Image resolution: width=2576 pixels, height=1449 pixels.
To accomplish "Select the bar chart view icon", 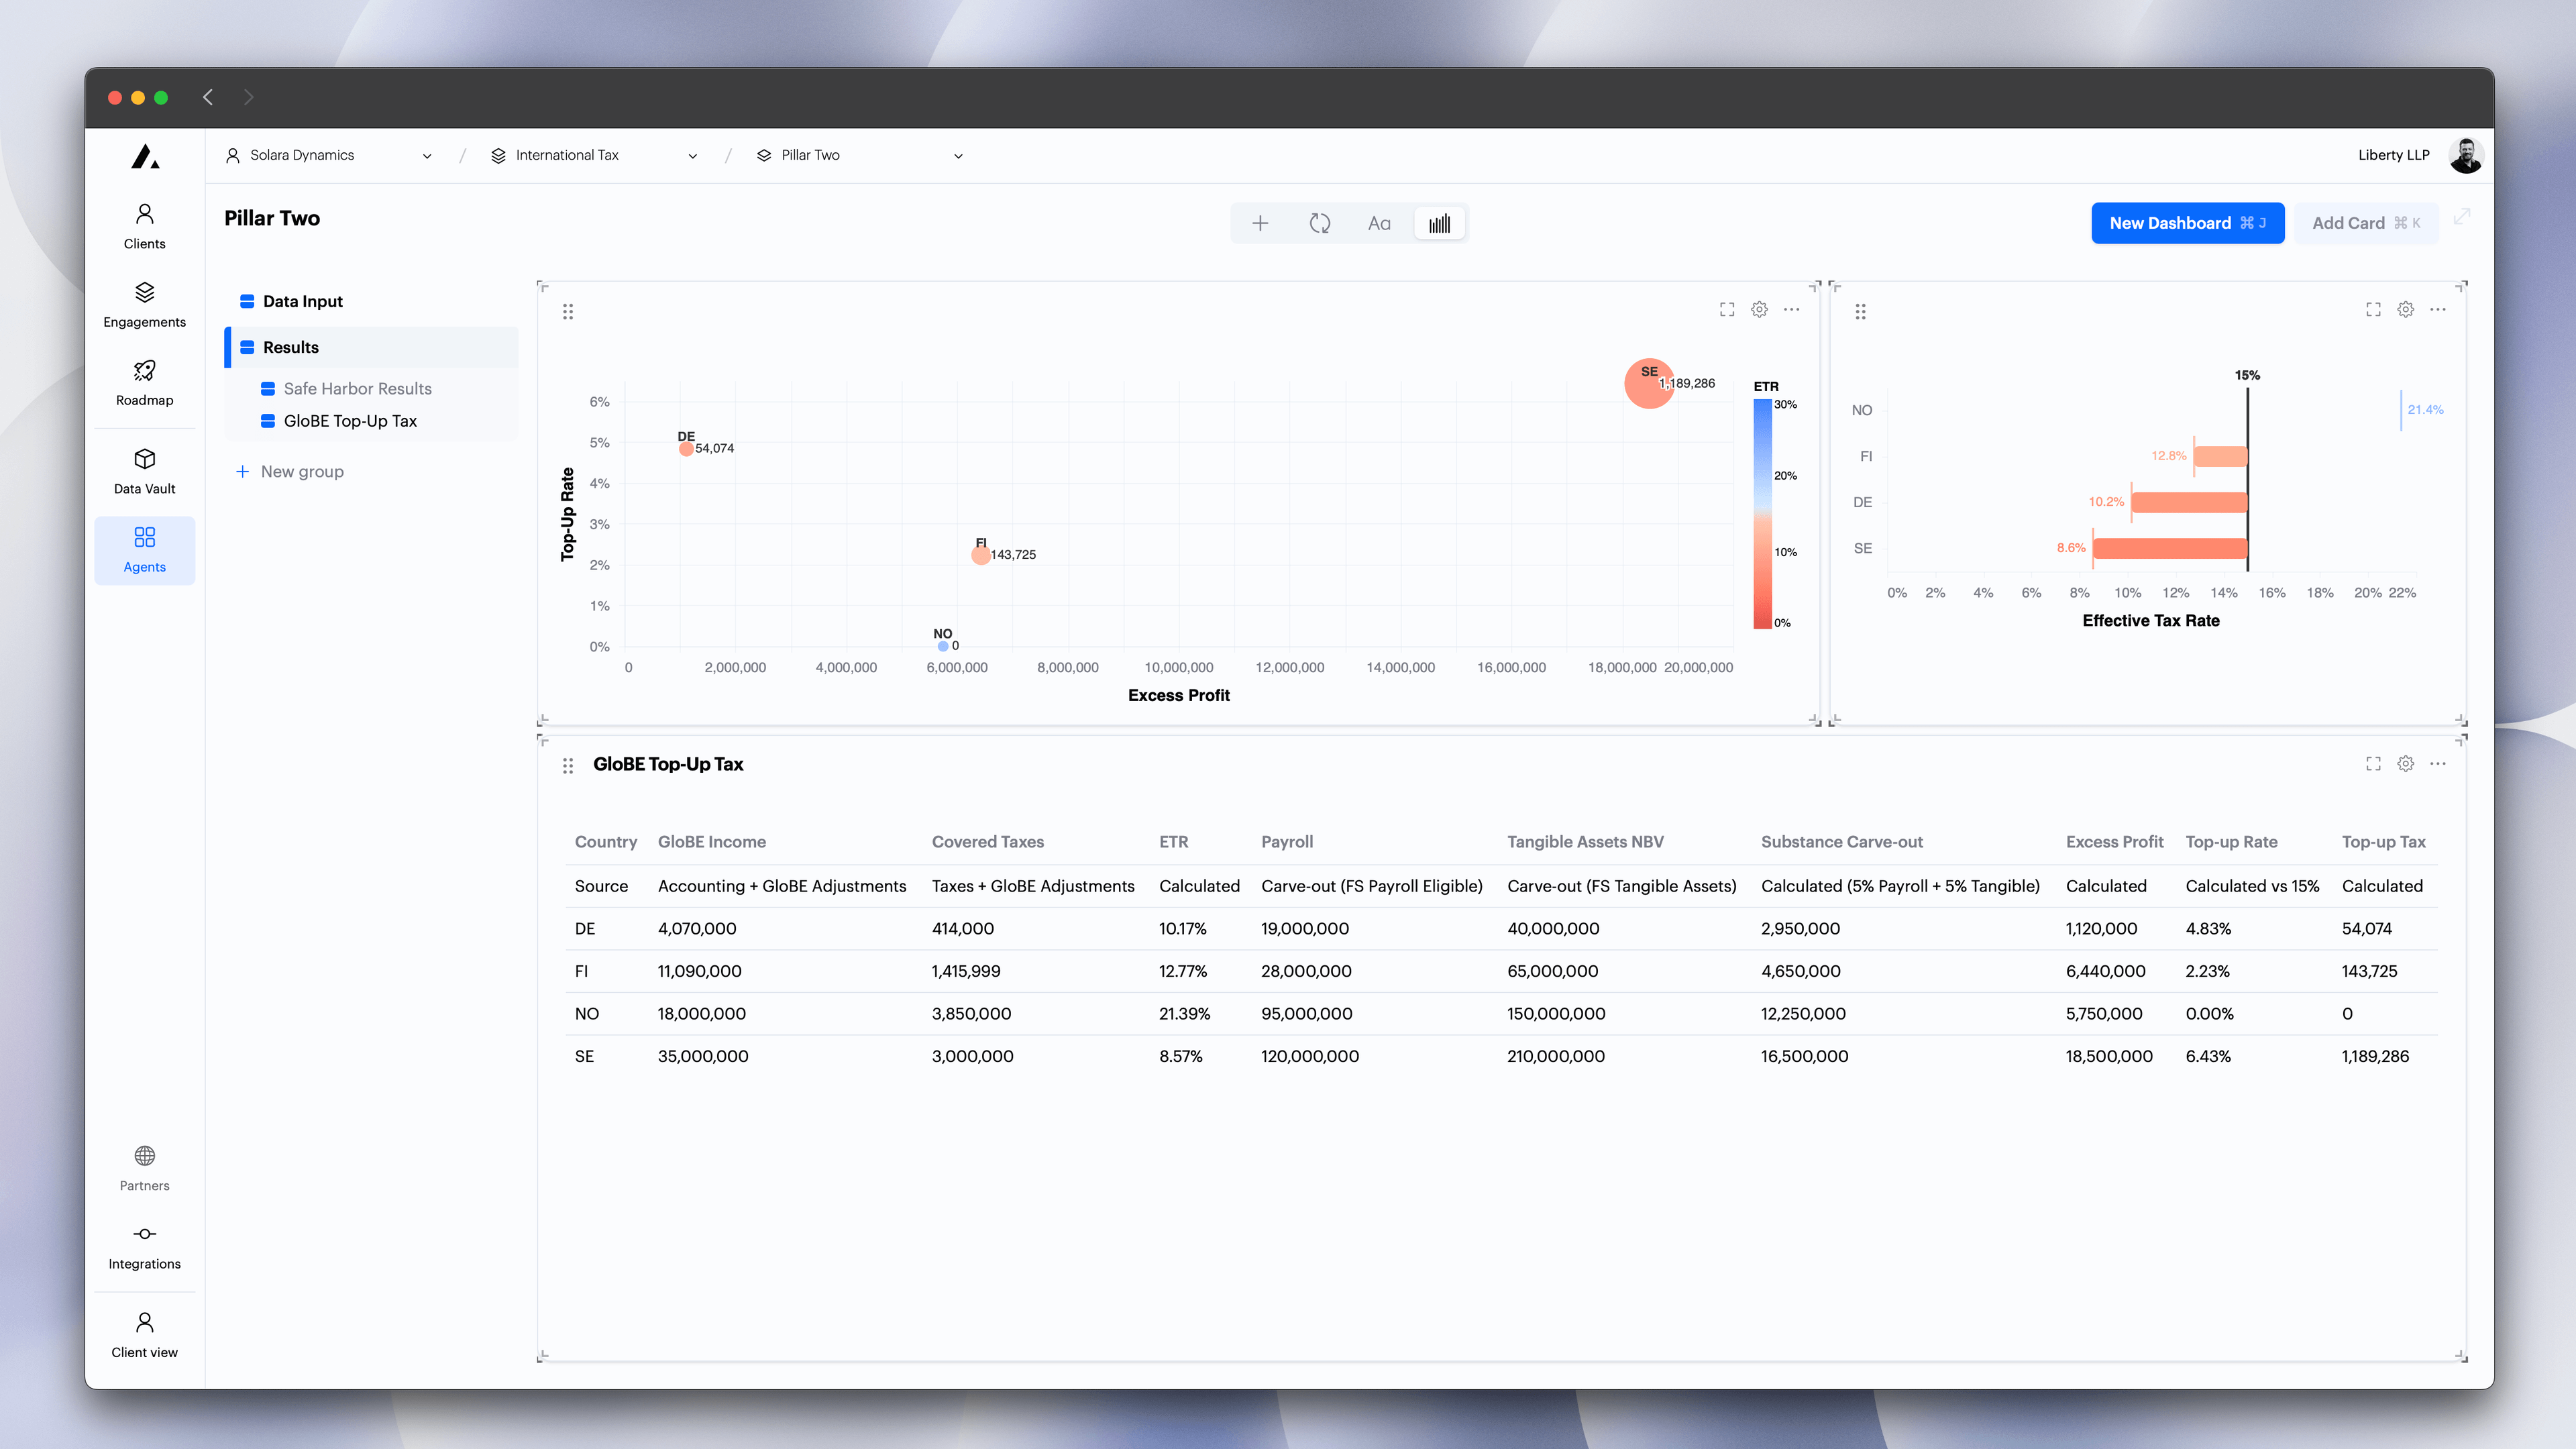I will [x=1439, y=223].
